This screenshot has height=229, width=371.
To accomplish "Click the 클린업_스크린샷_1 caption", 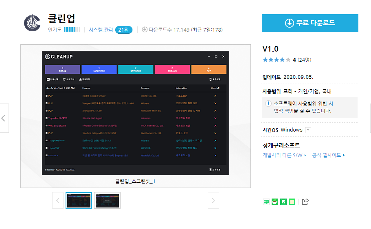I will pos(135,181).
